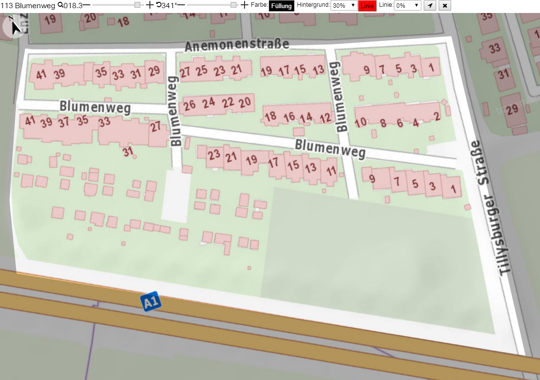The width and height of the screenshot is (540, 380).
Task: Click the rotation minus icon
Action: click(181, 5)
